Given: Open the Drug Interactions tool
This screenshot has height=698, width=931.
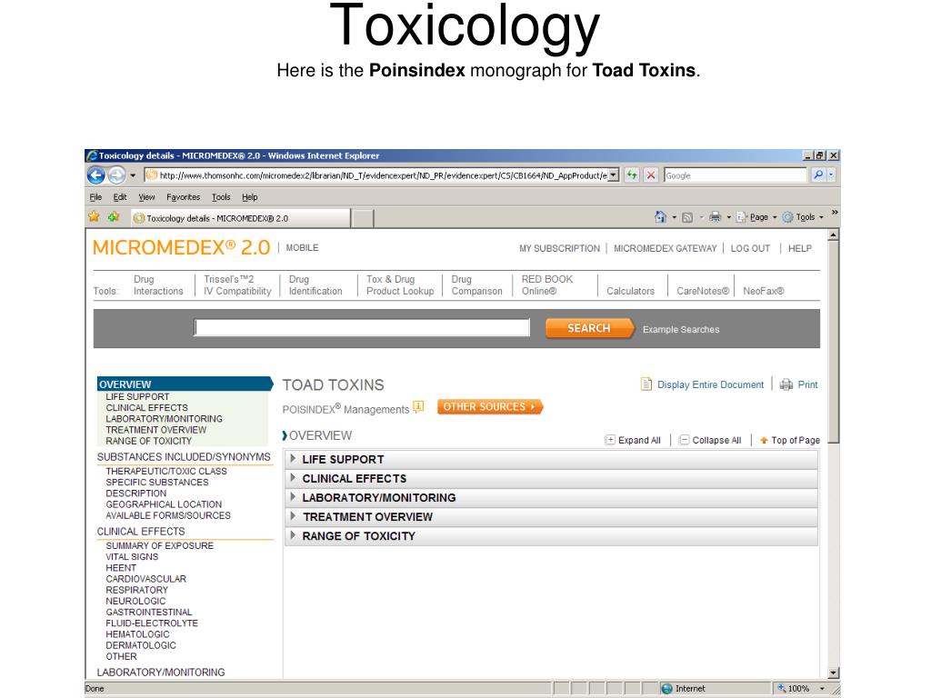Looking at the screenshot, I should pyautogui.click(x=158, y=284).
